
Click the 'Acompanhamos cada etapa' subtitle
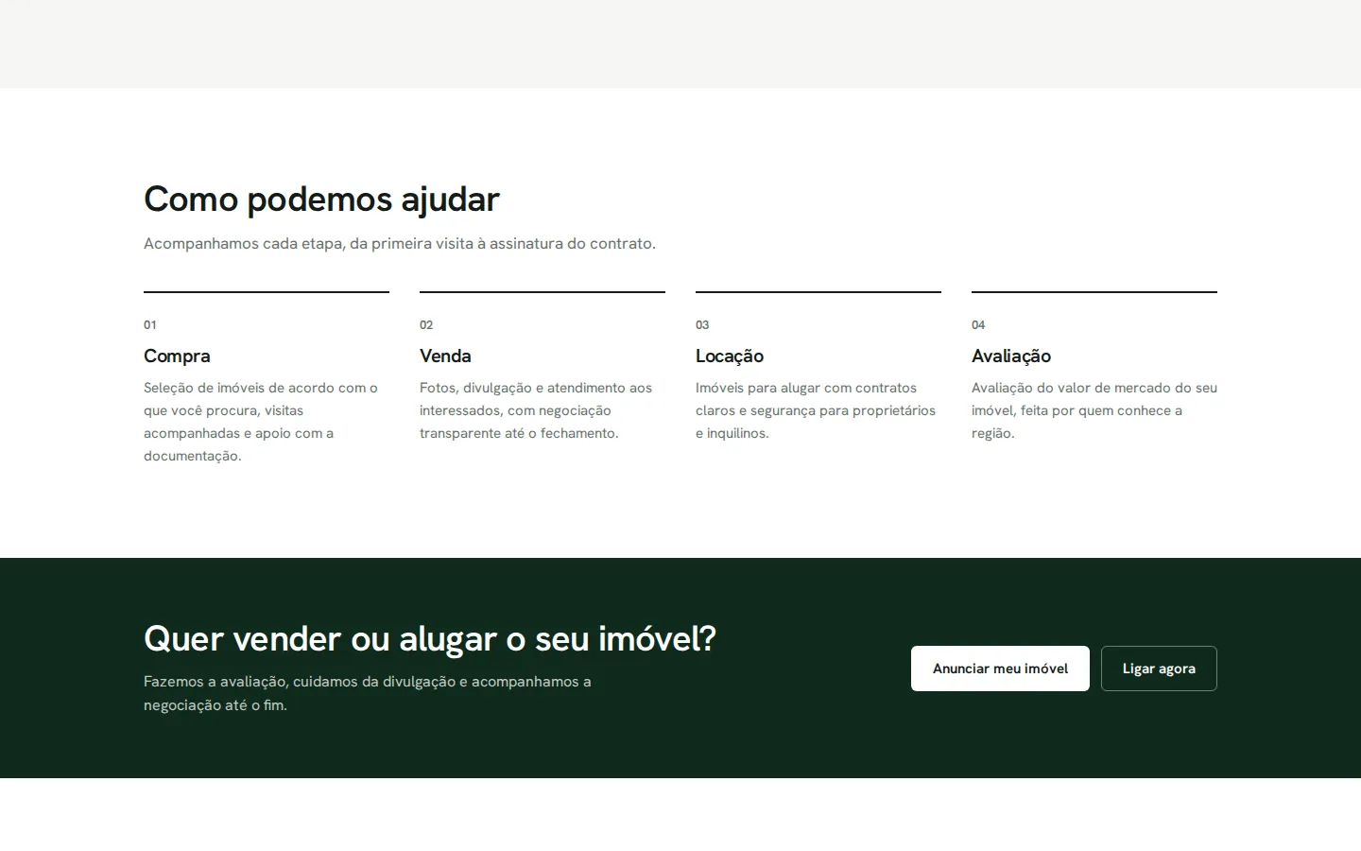tap(400, 244)
